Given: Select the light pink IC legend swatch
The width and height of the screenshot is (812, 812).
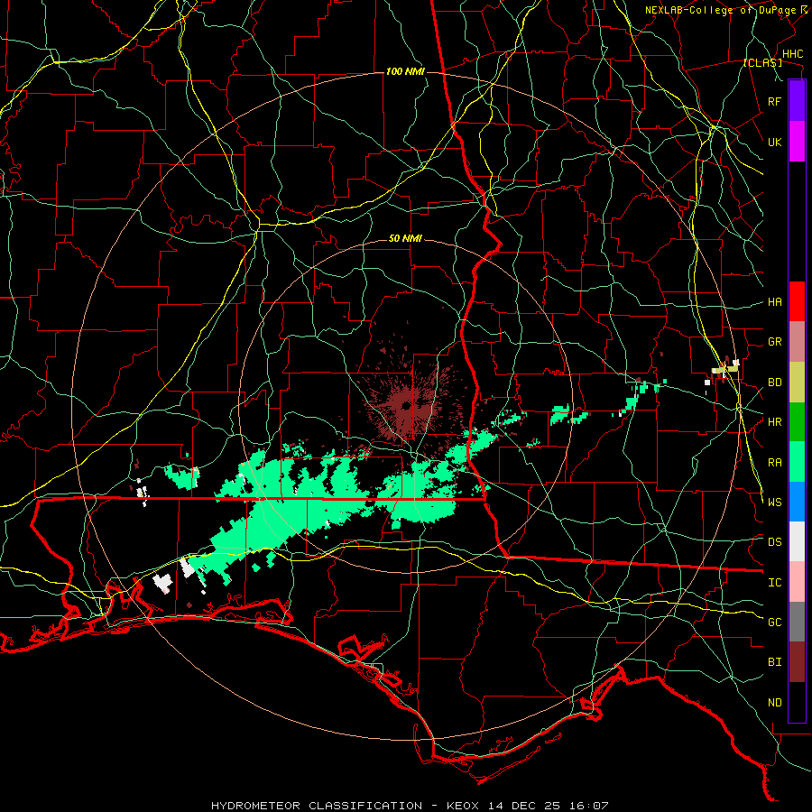Looking at the screenshot, I should pyautogui.click(x=797, y=582).
